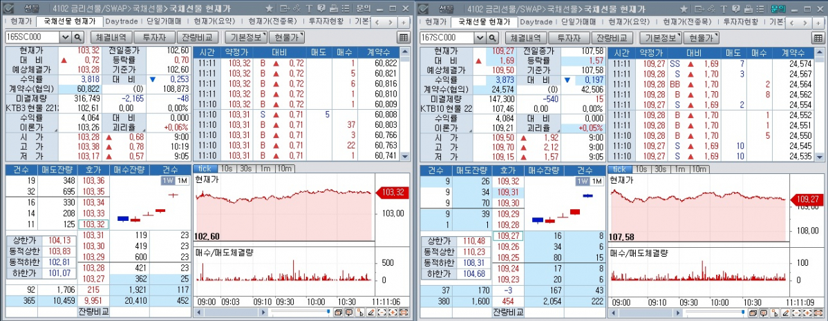The image size is (828, 321).
Task: Click zoom-in chart icon in left window
Action: click(x=393, y=313)
